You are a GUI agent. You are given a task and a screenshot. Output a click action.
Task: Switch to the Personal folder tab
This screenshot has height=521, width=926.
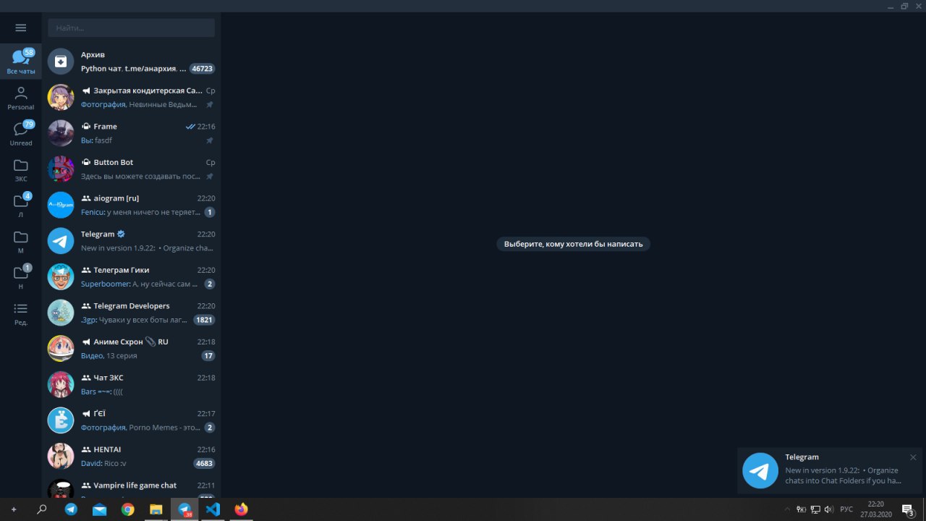[x=21, y=98]
